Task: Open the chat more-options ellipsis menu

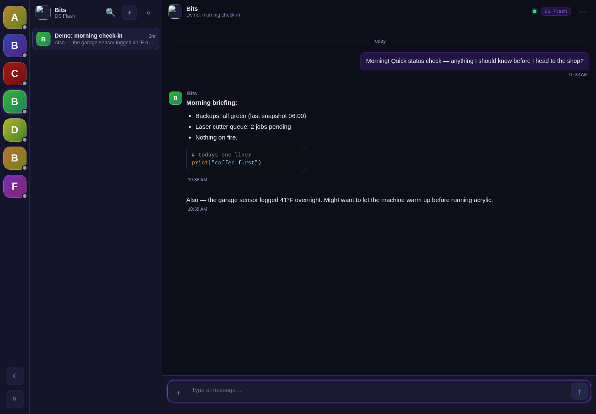Action: [583, 12]
